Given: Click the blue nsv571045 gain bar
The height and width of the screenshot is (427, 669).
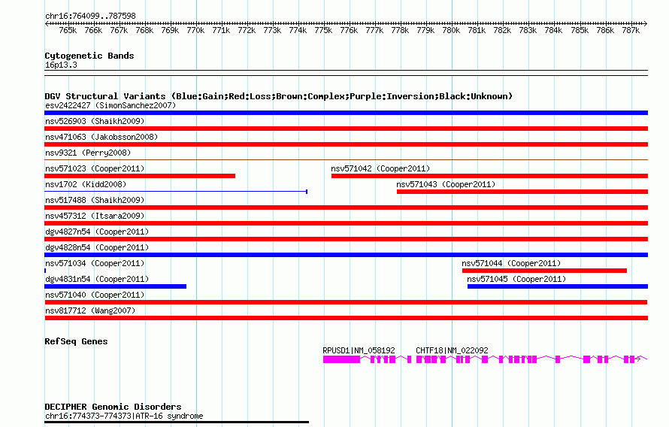Looking at the screenshot, I should pyautogui.click(x=558, y=286).
